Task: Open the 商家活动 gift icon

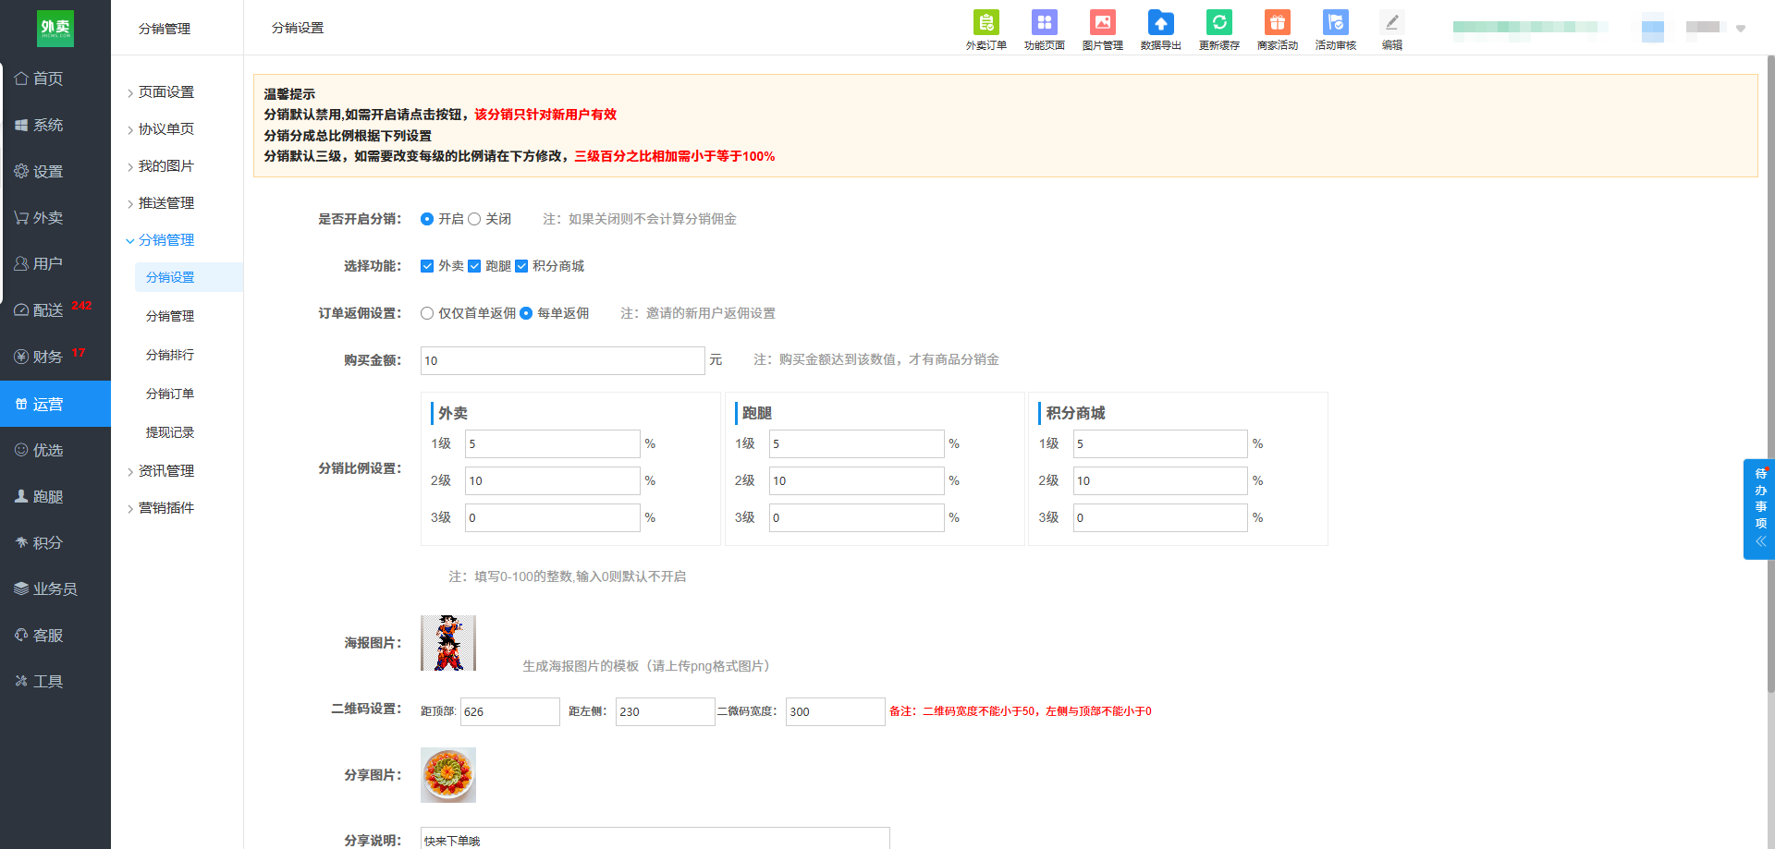Action: pos(1277,22)
